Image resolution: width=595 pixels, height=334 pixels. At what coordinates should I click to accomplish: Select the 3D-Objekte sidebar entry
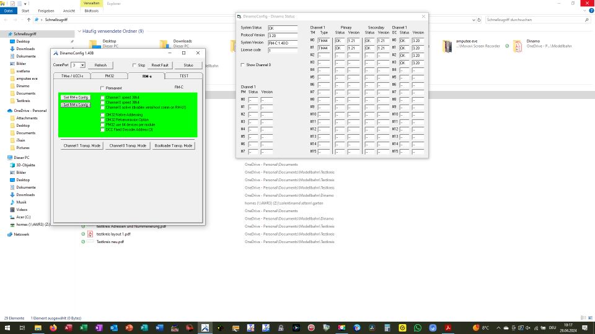26,165
